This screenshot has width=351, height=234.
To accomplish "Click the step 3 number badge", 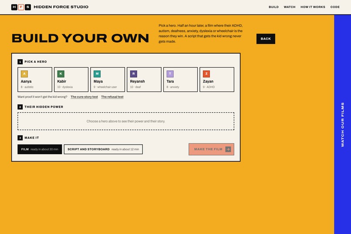I will (20, 138).
